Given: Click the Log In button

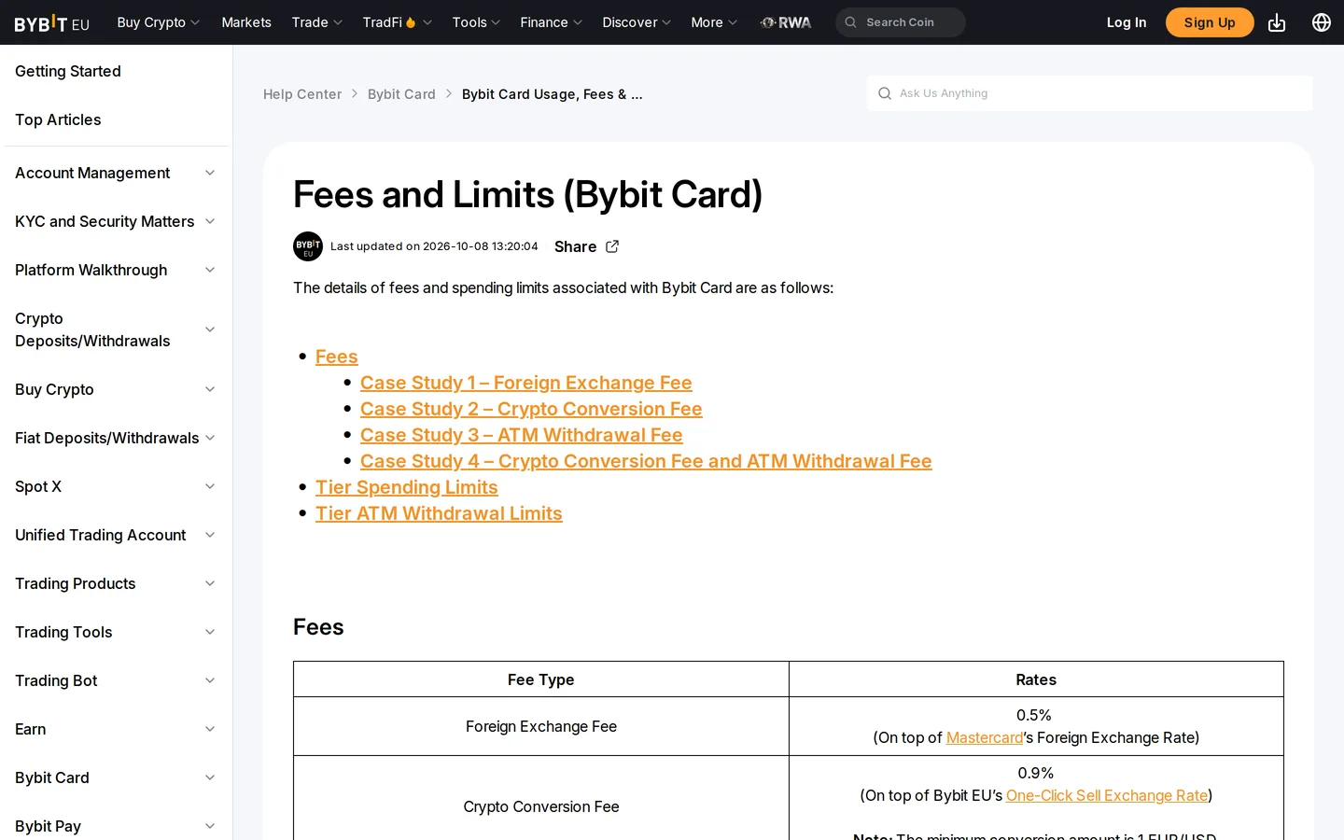Looking at the screenshot, I should point(1127,22).
